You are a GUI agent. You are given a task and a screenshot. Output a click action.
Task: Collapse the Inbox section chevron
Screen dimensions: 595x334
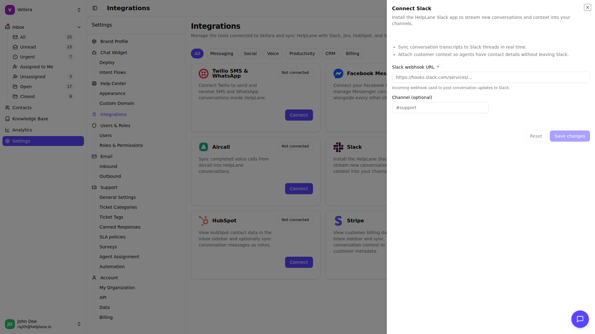(79, 27)
